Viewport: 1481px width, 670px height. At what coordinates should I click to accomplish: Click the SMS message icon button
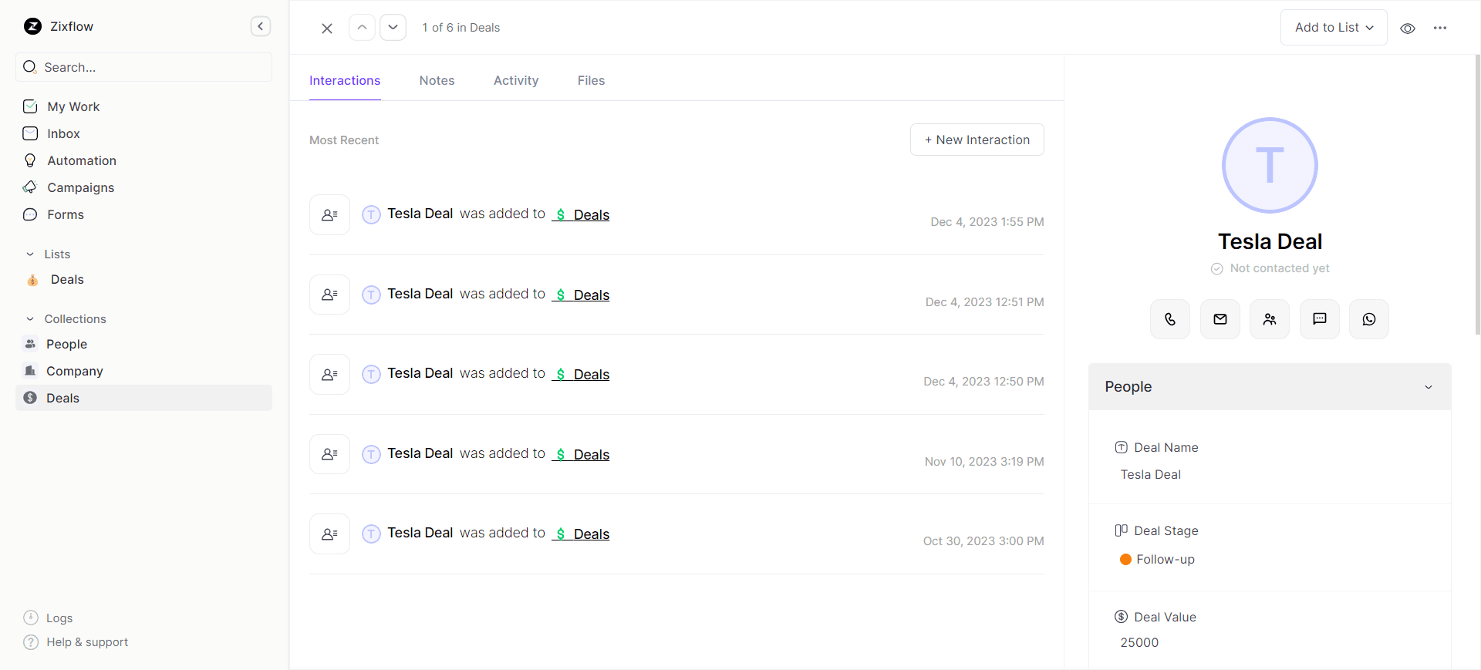click(x=1320, y=319)
